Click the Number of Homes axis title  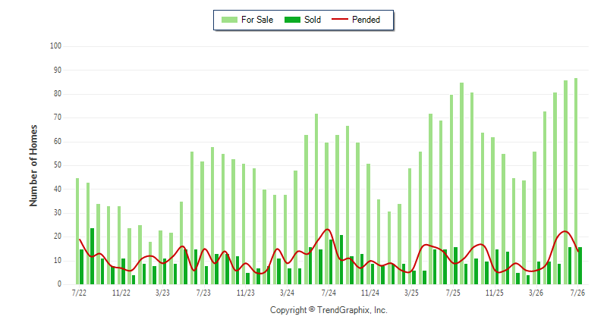(33, 165)
